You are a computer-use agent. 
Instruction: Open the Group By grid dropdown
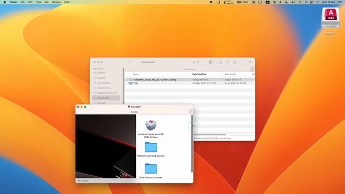point(211,63)
